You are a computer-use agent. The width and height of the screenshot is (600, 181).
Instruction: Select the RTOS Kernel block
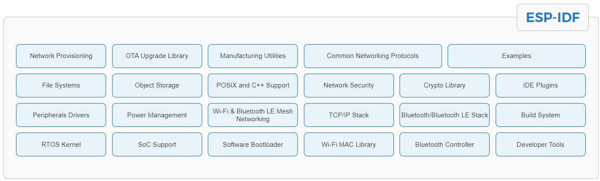pos(61,145)
